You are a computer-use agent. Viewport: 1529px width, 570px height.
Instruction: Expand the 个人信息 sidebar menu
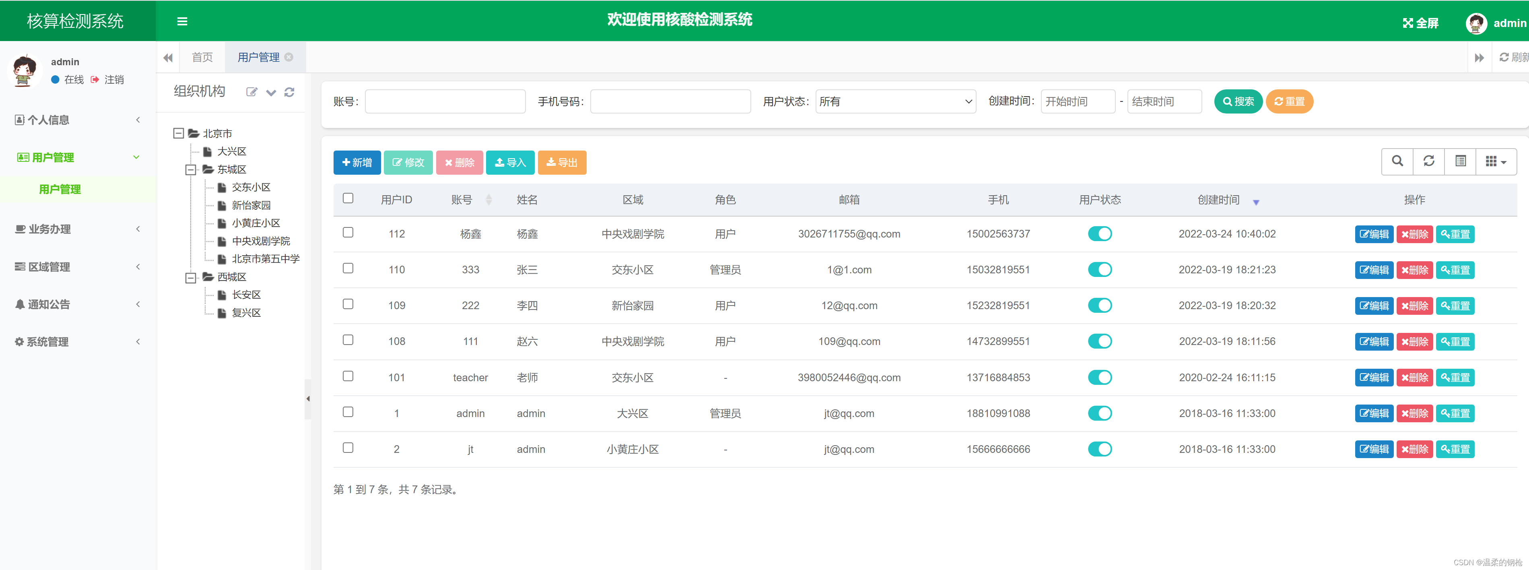[x=78, y=120]
